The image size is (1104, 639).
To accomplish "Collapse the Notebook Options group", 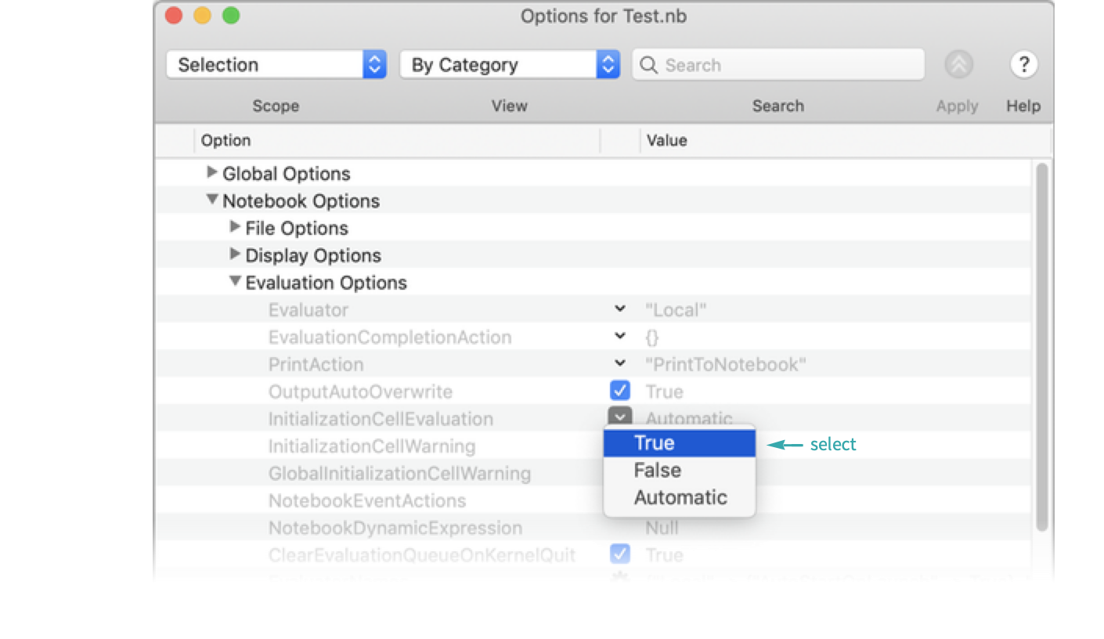I will pos(212,200).
